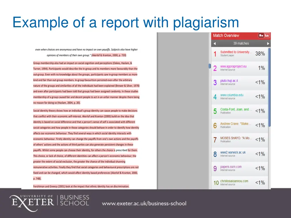Click the highlighted 'Fershtman and Gneezy (2001)' line
The width and height of the screenshot is (291, 218).
point(81,186)
